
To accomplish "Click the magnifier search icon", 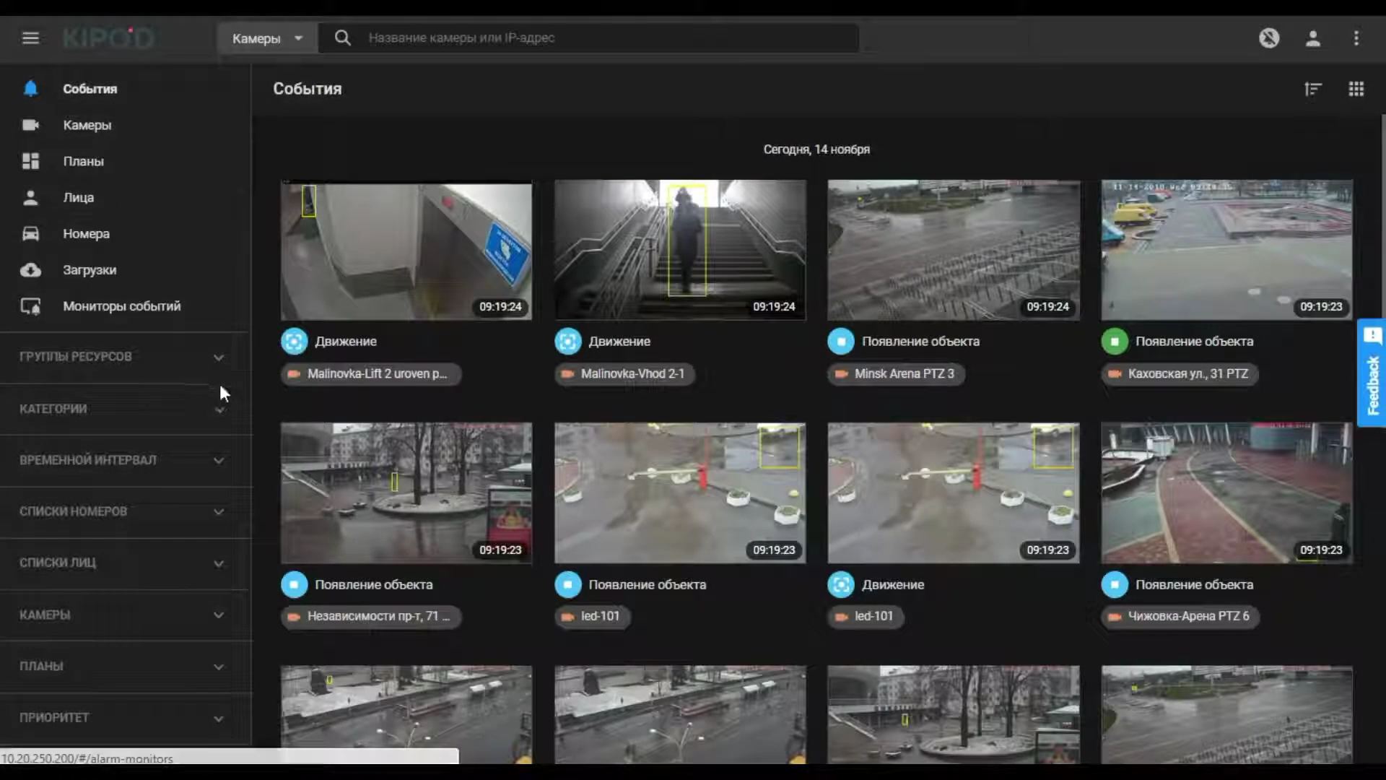I will coord(343,38).
